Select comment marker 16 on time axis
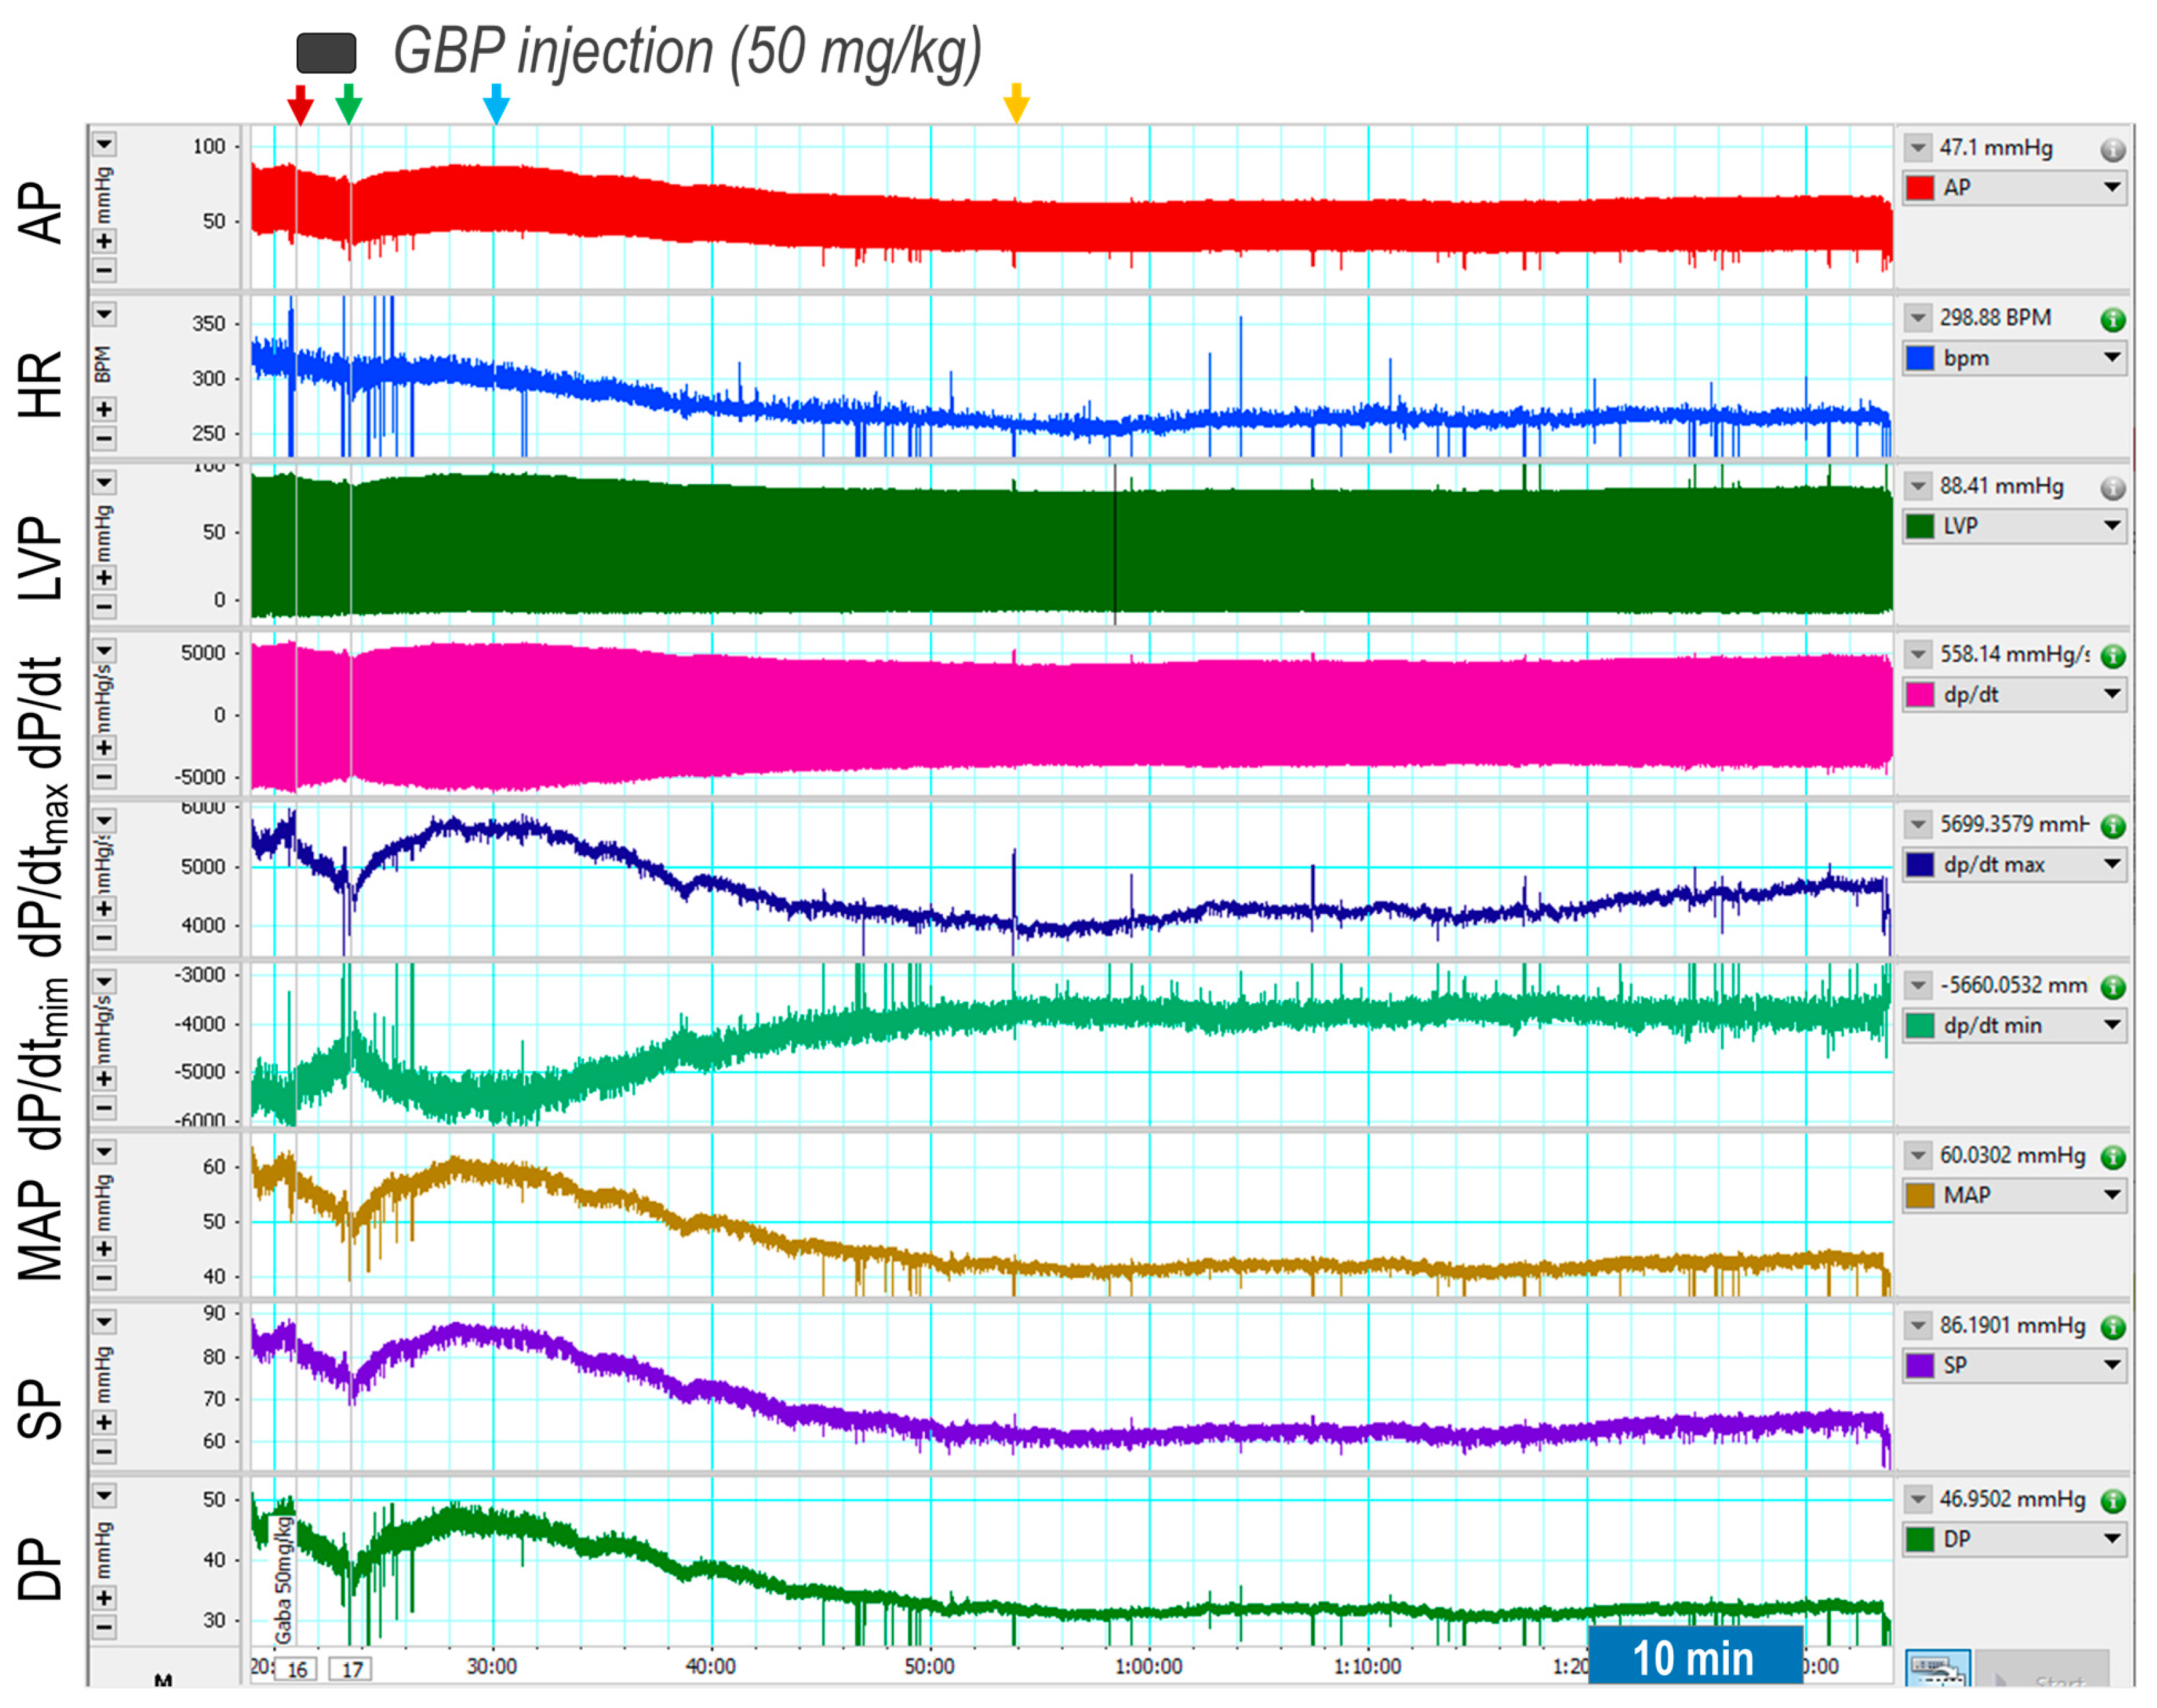The width and height of the screenshot is (2157, 1708). [x=297, y=1669]
